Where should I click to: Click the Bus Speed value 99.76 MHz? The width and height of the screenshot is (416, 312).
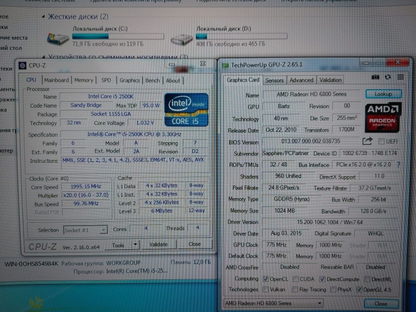pyautogui.click(x=86, y=204)
